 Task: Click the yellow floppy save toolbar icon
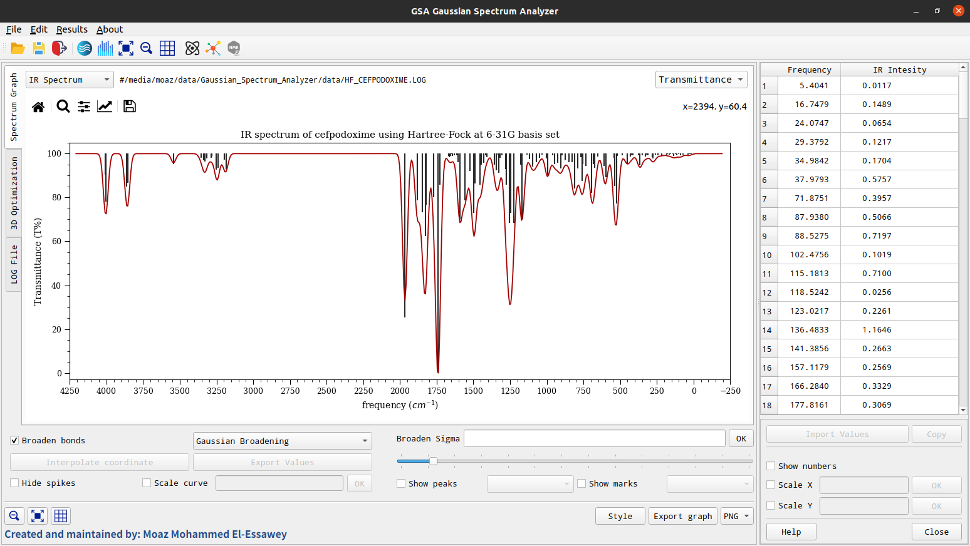click(x=39, y=48)
